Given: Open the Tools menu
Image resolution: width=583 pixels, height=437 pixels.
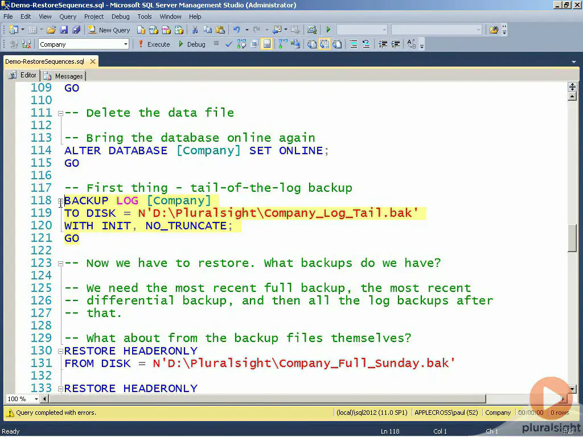Looking at the screenshot, I should click(144, 17).
